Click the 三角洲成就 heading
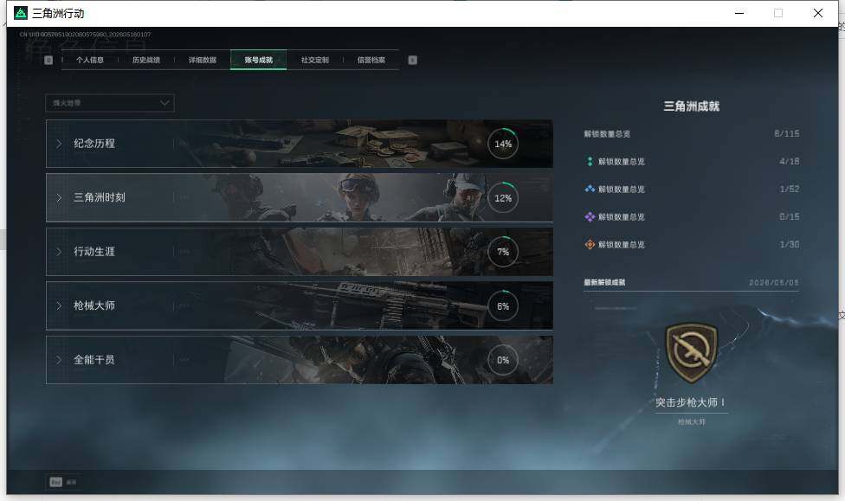The height and width of the screenshot is (501, 845). coord(692,106)
